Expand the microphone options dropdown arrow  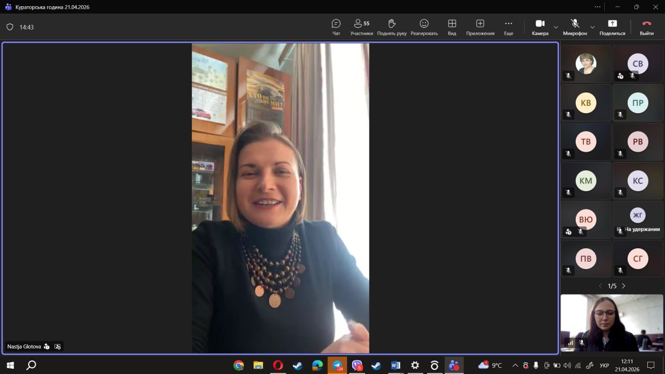pos(592,27)
